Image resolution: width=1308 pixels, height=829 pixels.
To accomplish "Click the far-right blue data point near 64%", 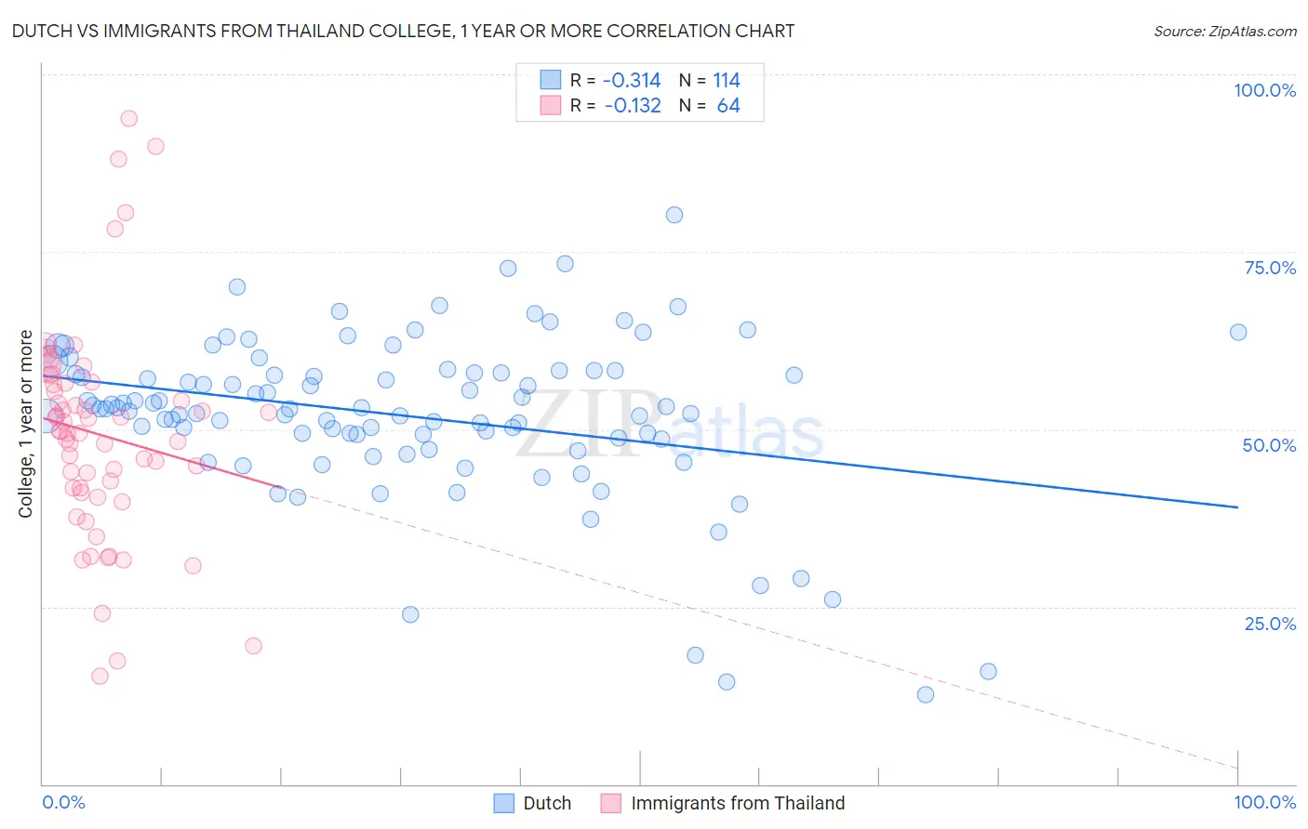I will coord(1238,332).
